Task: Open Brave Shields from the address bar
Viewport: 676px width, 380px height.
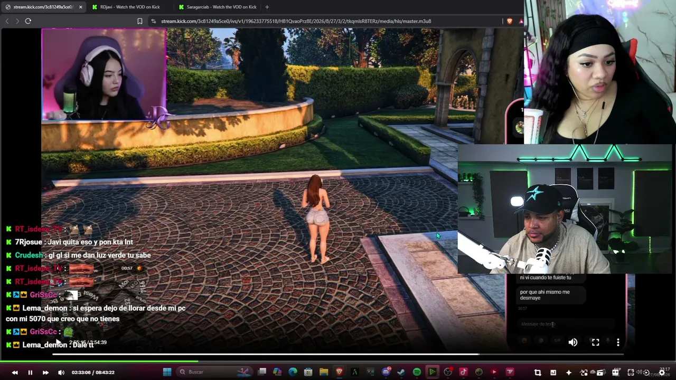Action: point(510,21)
